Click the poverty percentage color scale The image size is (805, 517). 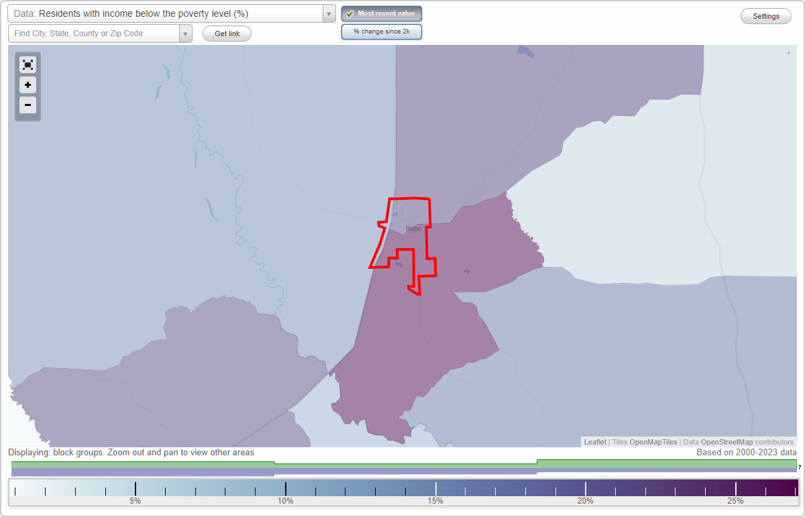[402, 488]
